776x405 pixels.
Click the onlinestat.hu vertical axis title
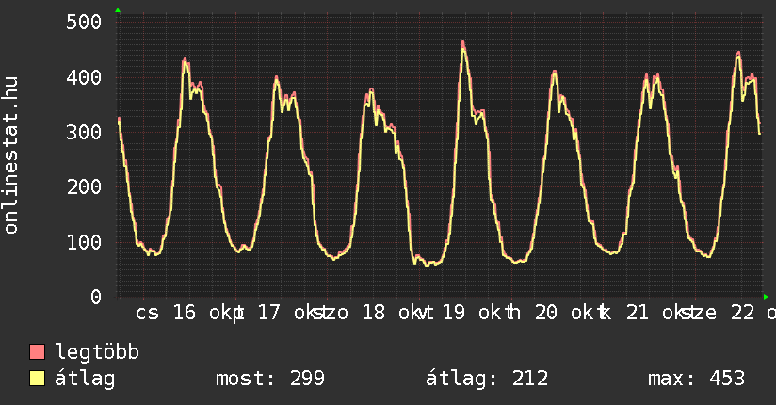click(11, 155)
